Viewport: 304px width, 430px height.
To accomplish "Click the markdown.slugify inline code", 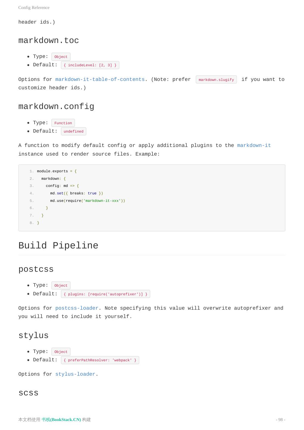I will [x=216, y=80].
